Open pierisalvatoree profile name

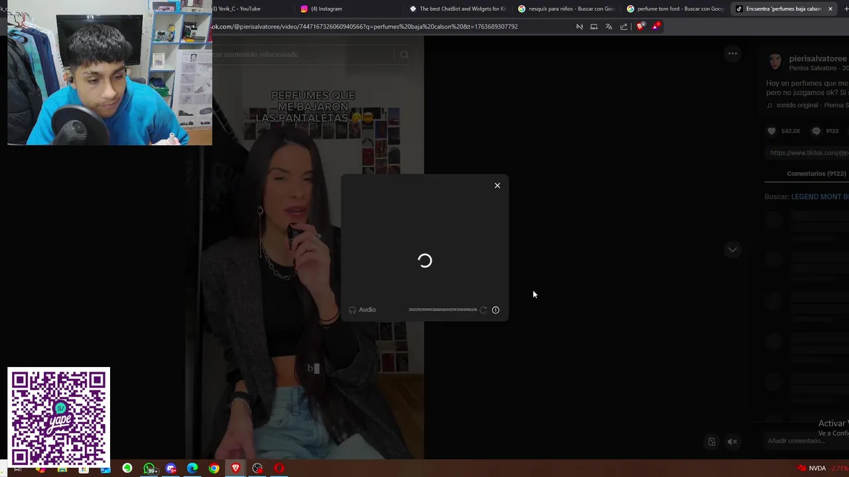(x=818, y=59)
